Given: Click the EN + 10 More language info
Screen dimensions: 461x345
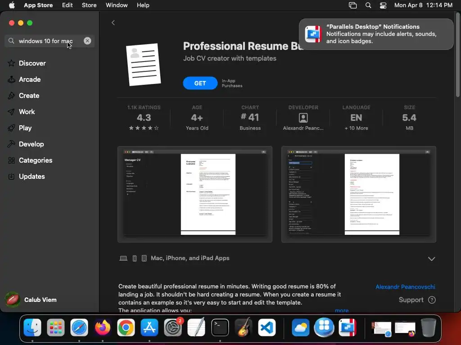Looking at the screenshot, I should click(x=356, y=118).
